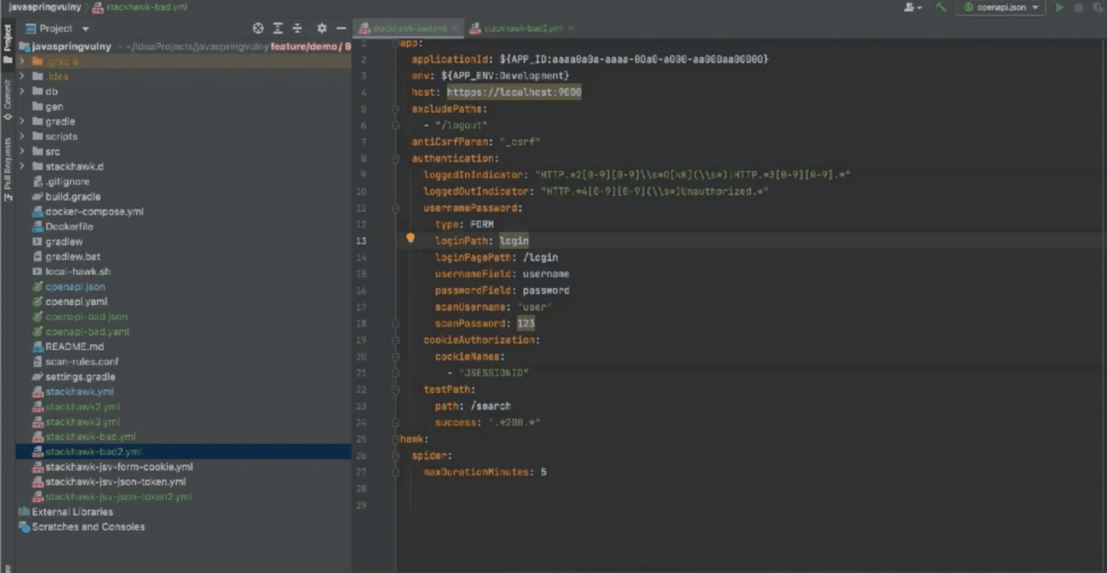This screenshot has width=1107, height=573.
Task: Expand the db folder arrow
Action: point(22,91)
